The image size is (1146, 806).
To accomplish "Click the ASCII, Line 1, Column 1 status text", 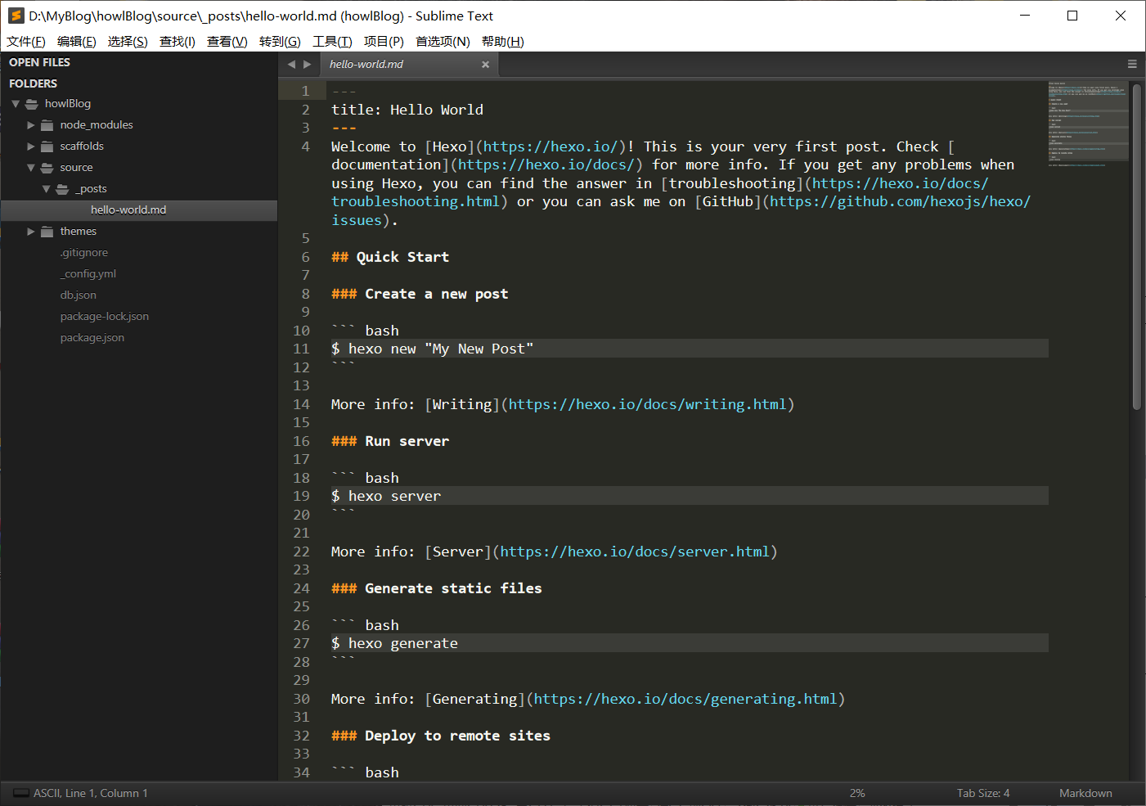I will (91, 793).
